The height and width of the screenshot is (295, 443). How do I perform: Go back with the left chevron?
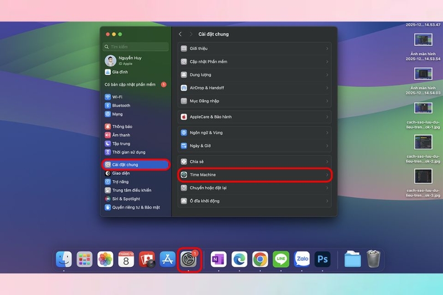tap(181, 34)
